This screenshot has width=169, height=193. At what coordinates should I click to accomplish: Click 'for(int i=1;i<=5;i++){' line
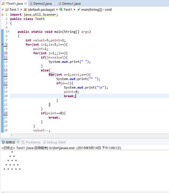click(x=46, y=45)
